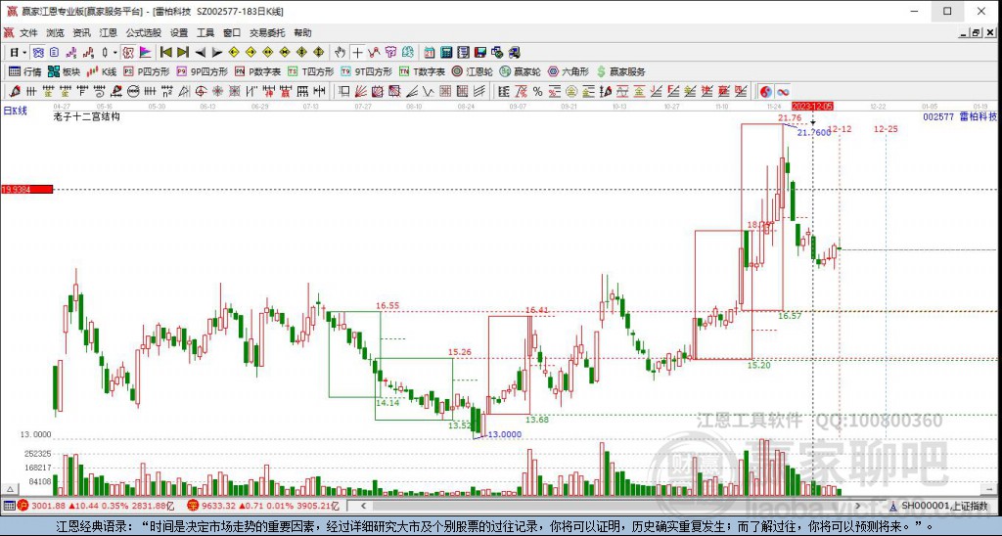The width and height of the screenshot is (1002, 536).
Task: Open the 赢家服务 button
Action: [620, 71]
